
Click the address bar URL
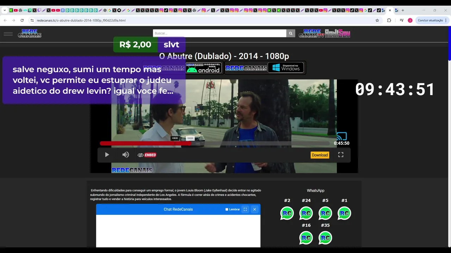[81, 20]
